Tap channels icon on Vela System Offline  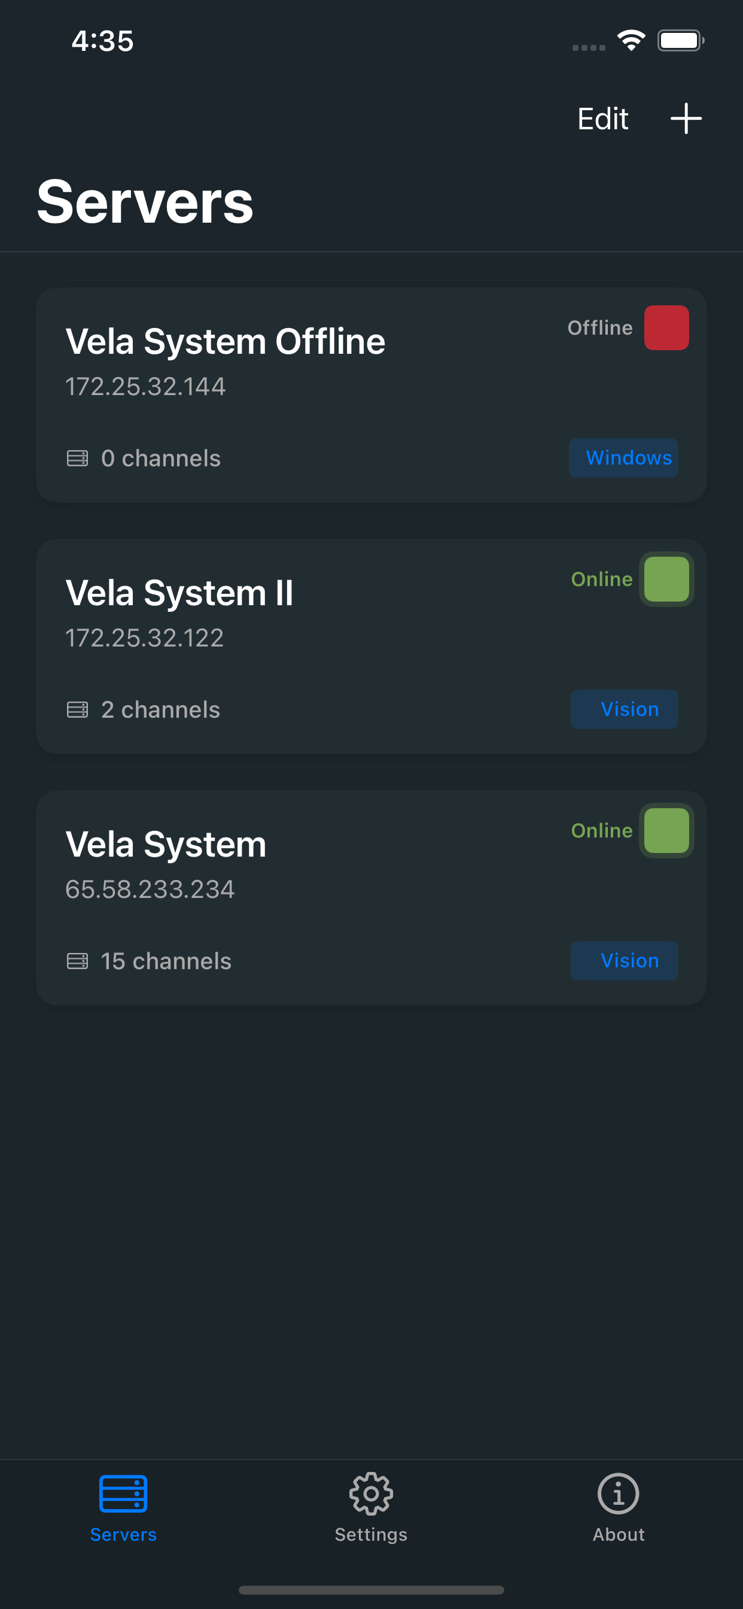point(77,459)
